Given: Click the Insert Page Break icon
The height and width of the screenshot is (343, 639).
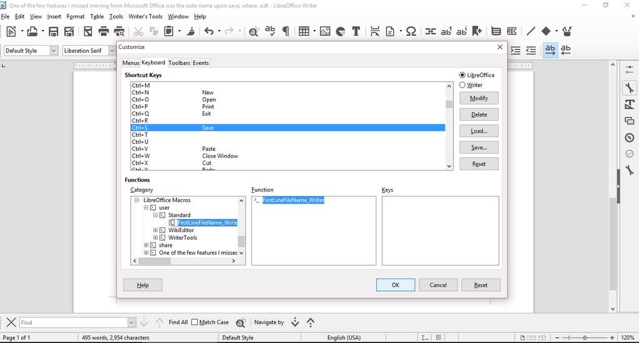Looking at the screenshot, I should [375, 31].
